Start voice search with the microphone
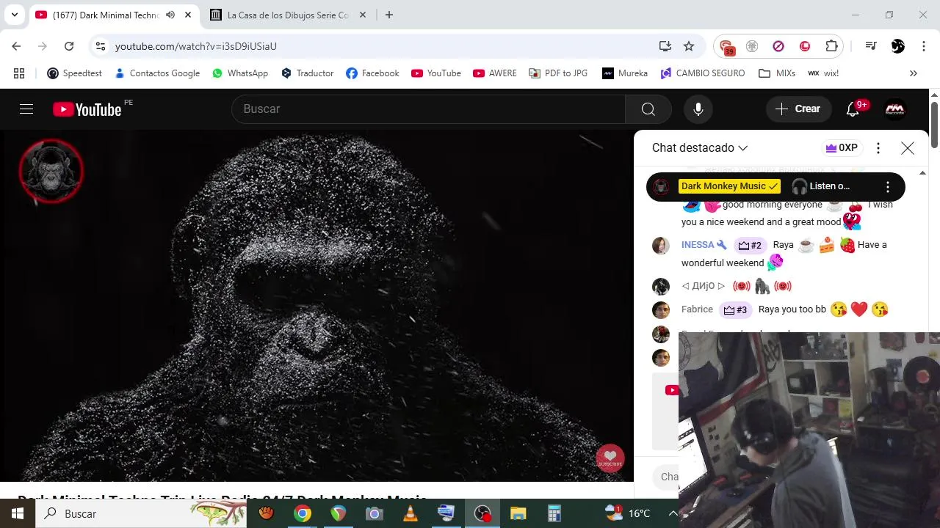 pyautogui.click(x=698, y=109)
